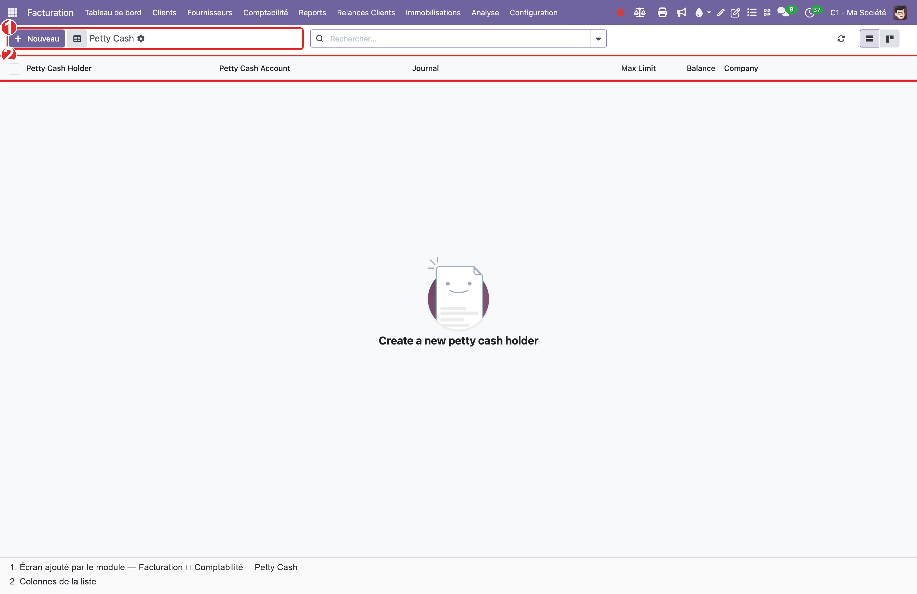The height and width of the screenshot is (594, 917).
Task: Click the Facturation app title
Action: [x=50, y=12]
